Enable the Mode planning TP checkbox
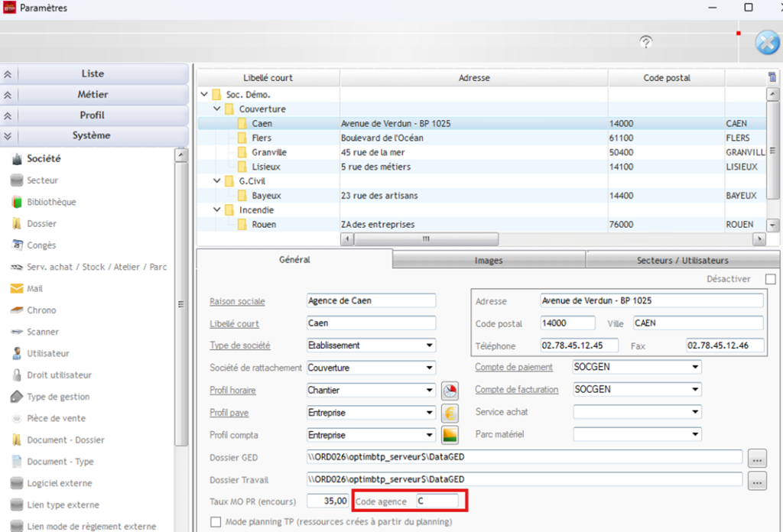783x532 pixels. point(216,522)
